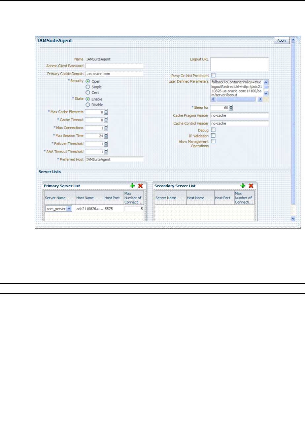Click the page scroll down arrow
This screenshot has height=441, width=305.
click(293, 218)
